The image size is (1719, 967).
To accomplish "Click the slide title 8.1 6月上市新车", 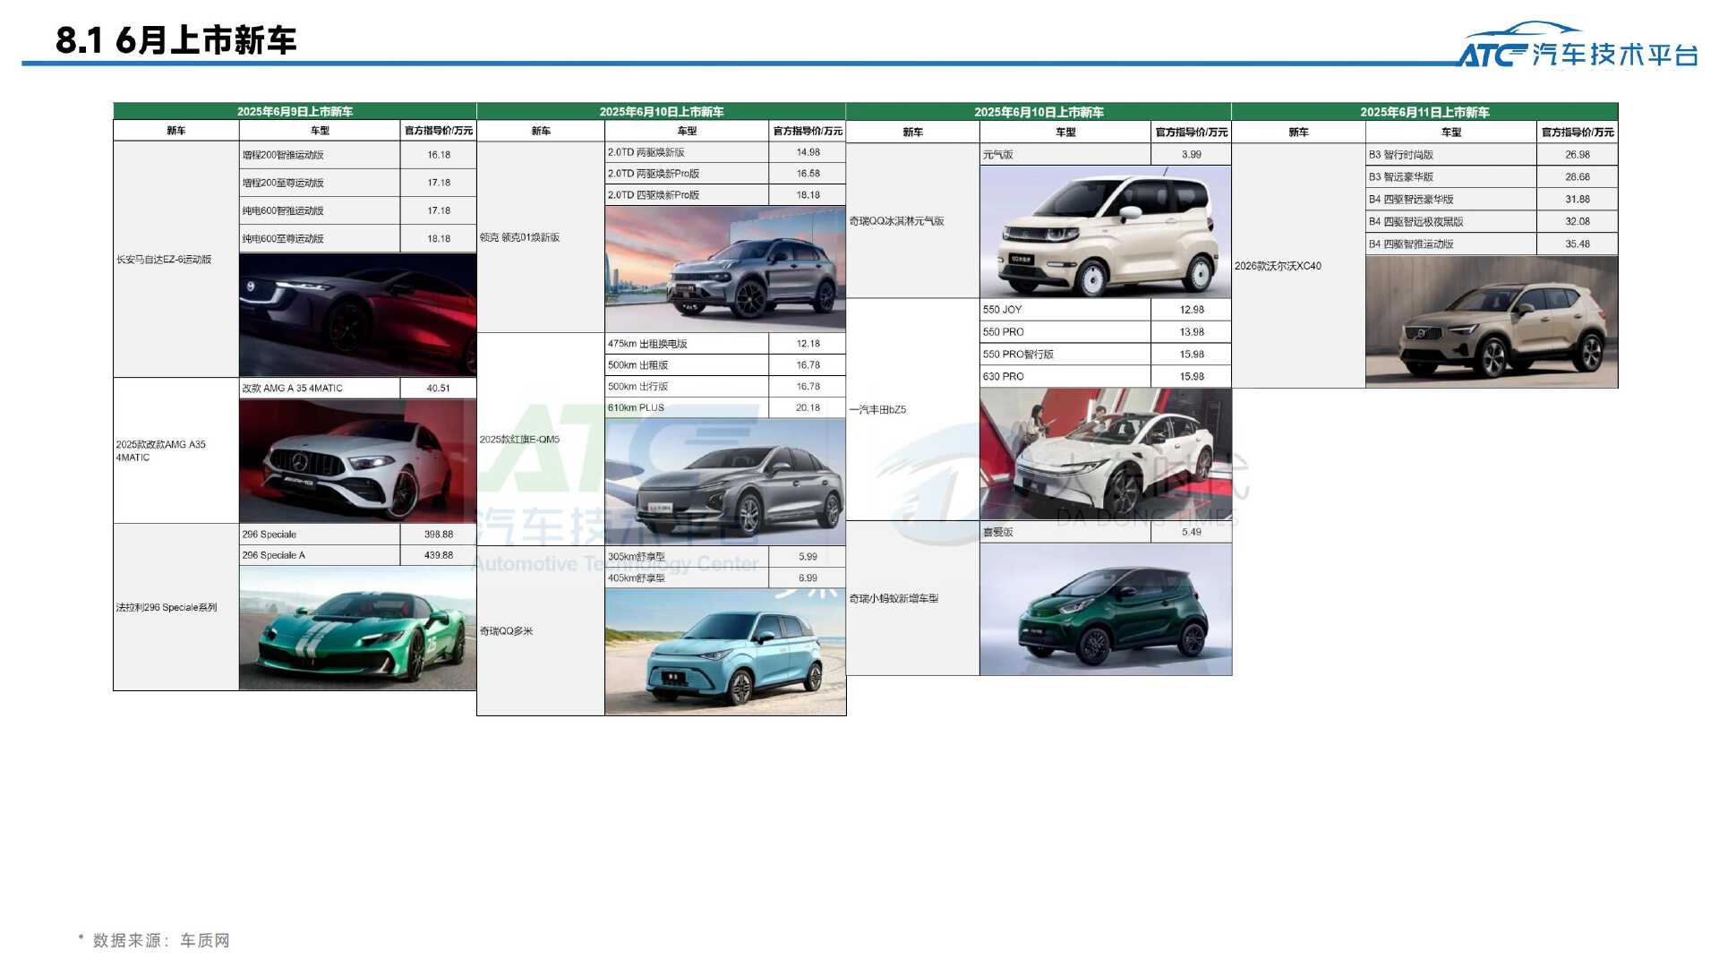I will click(x=175, y=40).
